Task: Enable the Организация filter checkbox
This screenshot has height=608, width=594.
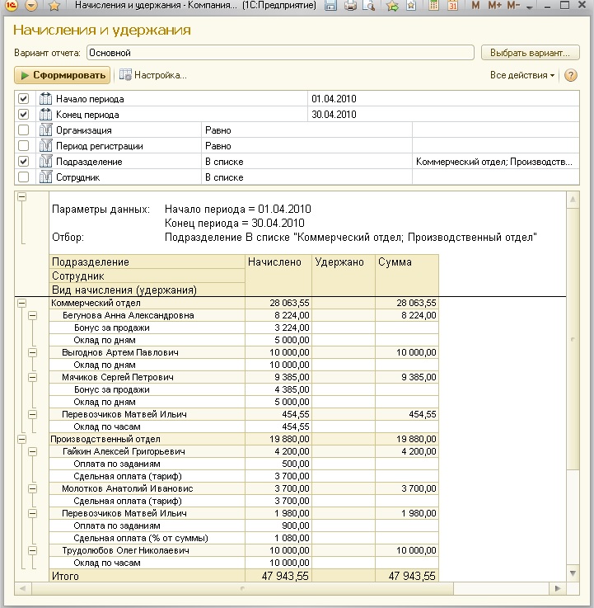Action: point(23,130)
